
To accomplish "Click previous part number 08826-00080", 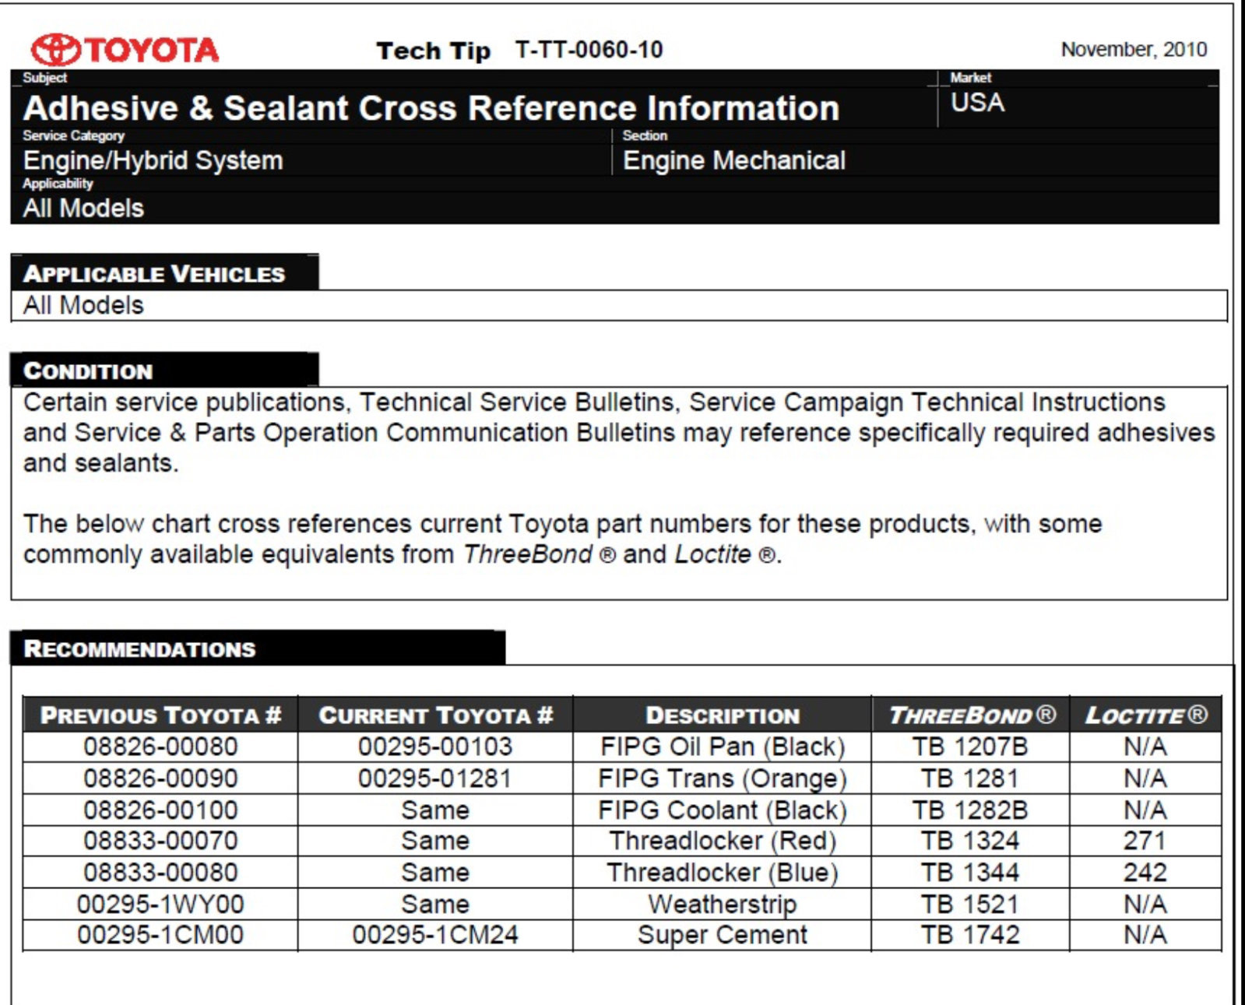I will [160, 747].
